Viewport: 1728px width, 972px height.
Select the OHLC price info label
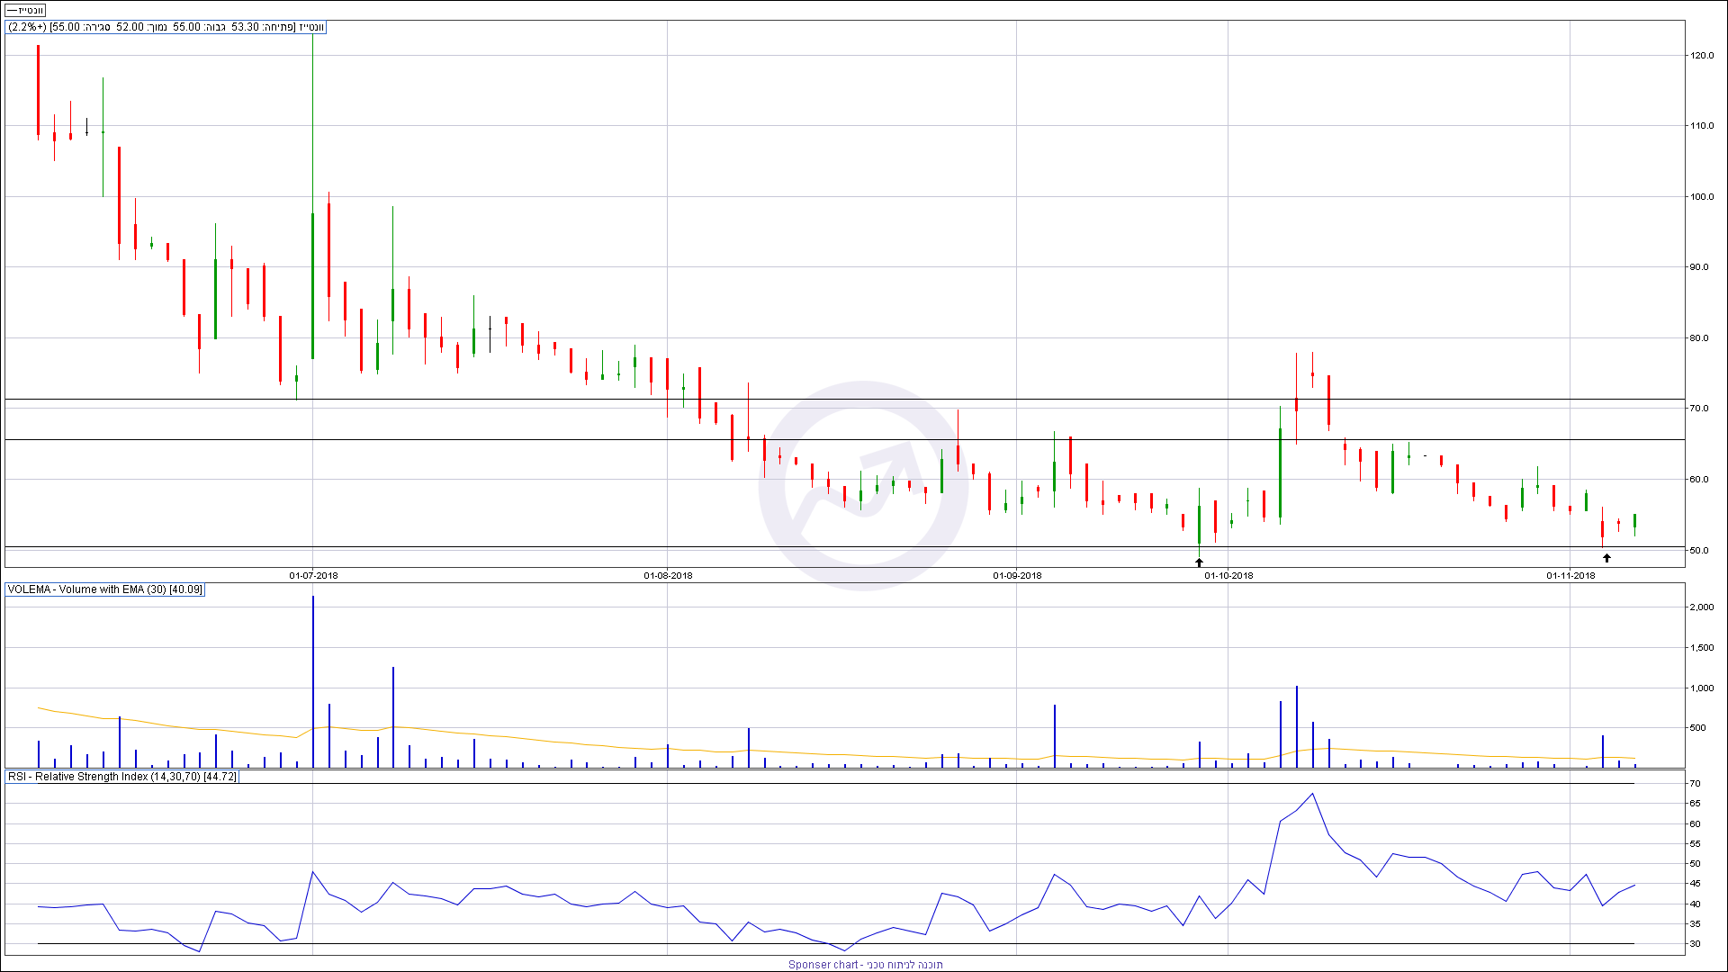point(166,27)
